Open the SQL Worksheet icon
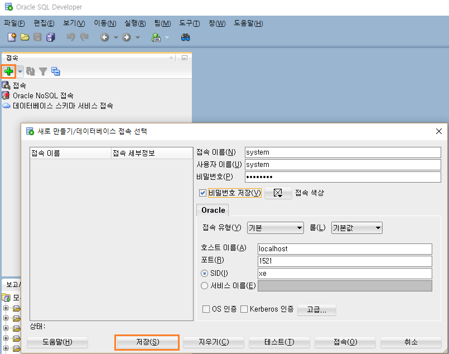 point(156,37)
